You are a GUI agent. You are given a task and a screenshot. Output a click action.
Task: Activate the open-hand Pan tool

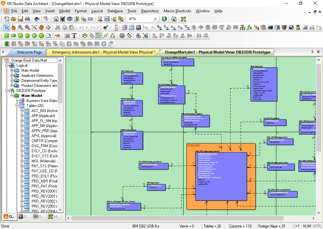pyautogui.click(x=41, y=27)
